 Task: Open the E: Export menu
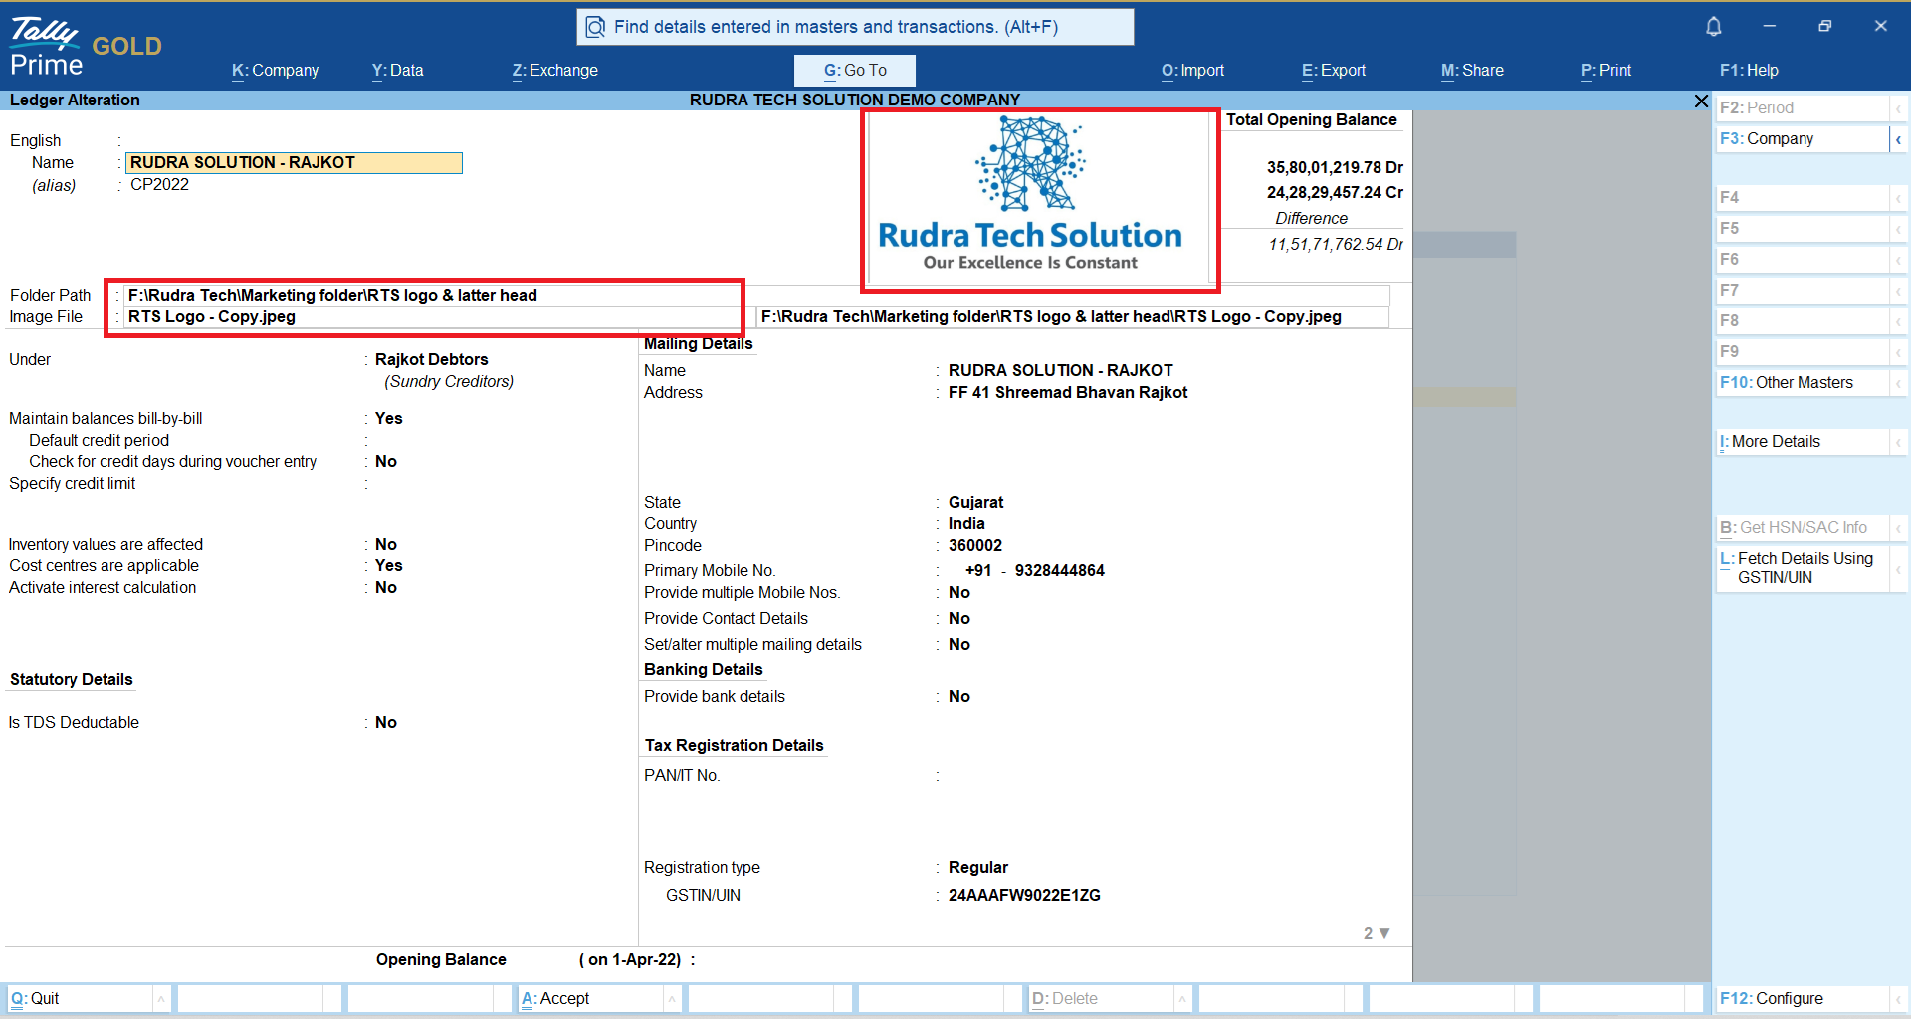coord(1333,71)
